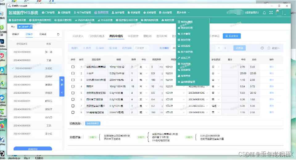Screen dimensions: 296x160
Task: Open the 收费管理 top menu
Action: click(134, 12)
